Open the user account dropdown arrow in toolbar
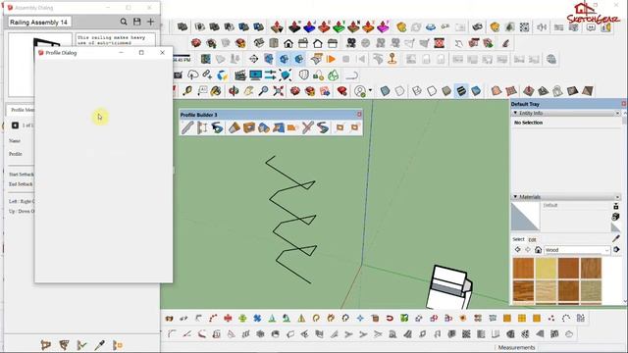Image resolution: width=628 pixels, height=353 pixels. point(370,91)
